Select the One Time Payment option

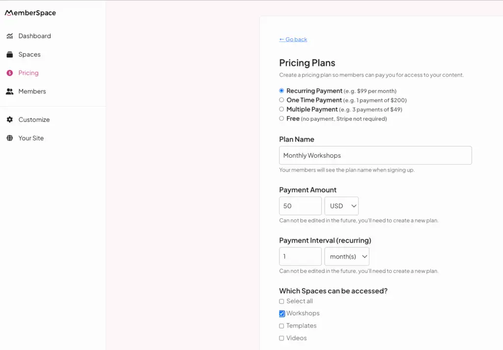pos(281,100)
